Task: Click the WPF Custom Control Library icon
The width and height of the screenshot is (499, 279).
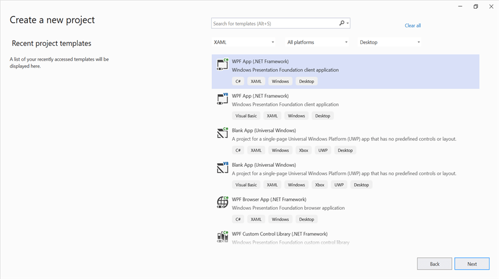Action: click(x=222, y=236)
